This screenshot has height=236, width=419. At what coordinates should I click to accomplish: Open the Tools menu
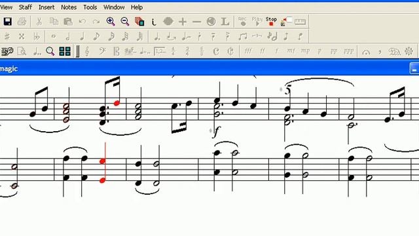point(90,7)
